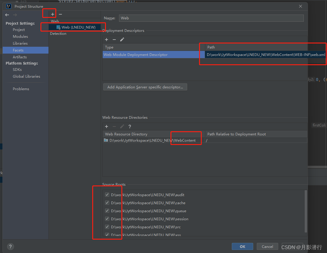Screen dimensions: 327x253
Task: Add a new facet with the plus icon
Action: pyautogui.click(x=53, y=14)
